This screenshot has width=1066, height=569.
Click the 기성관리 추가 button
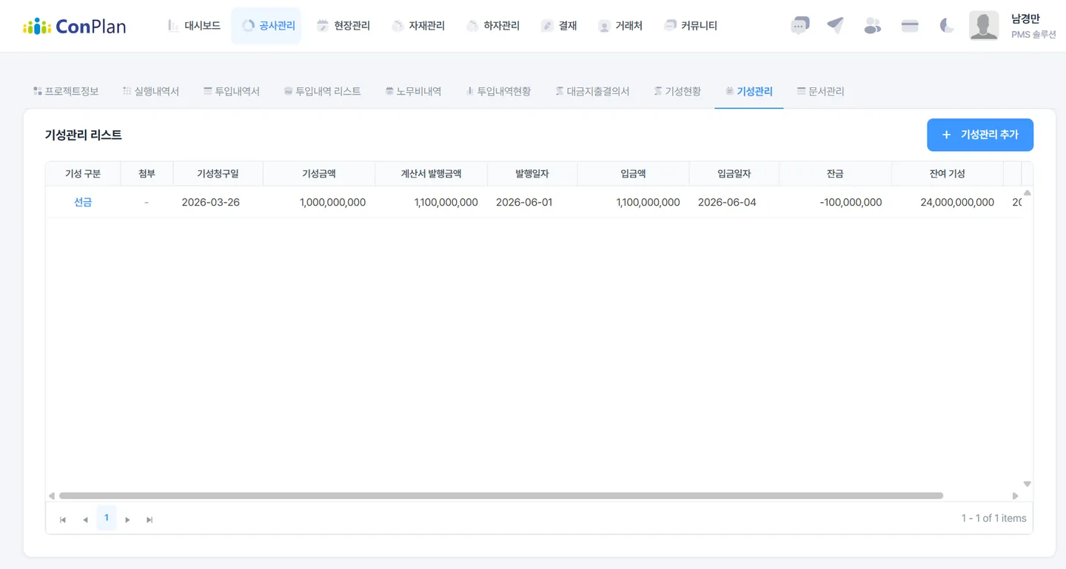pos(980,135)
